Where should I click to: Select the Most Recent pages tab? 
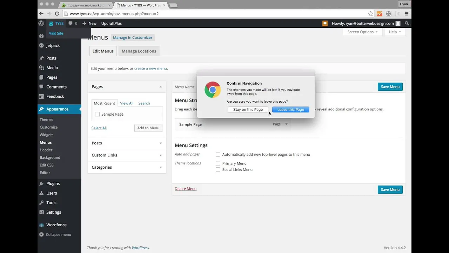pos(104,103)
